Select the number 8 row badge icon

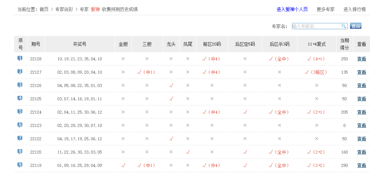(x=20, y=152)
